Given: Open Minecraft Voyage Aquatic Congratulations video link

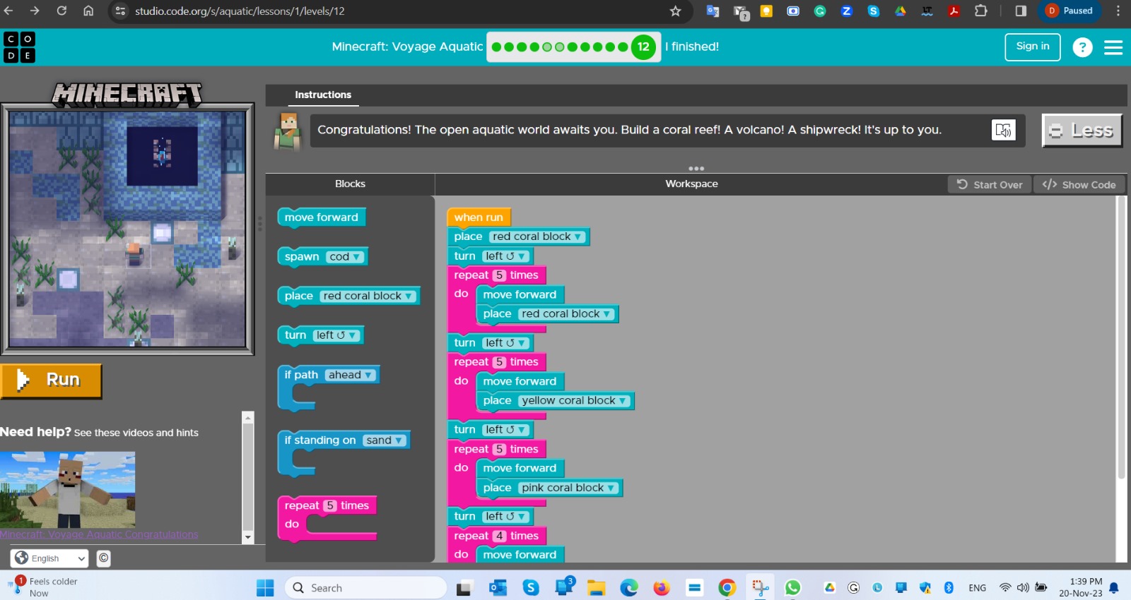Looking at the screenshot, I should coord(99,534).
